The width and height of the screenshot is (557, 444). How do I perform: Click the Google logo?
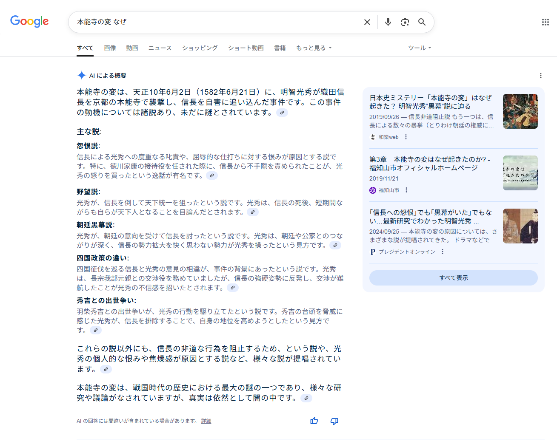(x=29, y=21)
